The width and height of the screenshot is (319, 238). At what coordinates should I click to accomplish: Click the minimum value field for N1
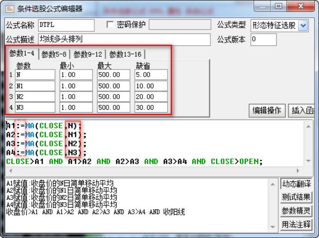point(76,86)
